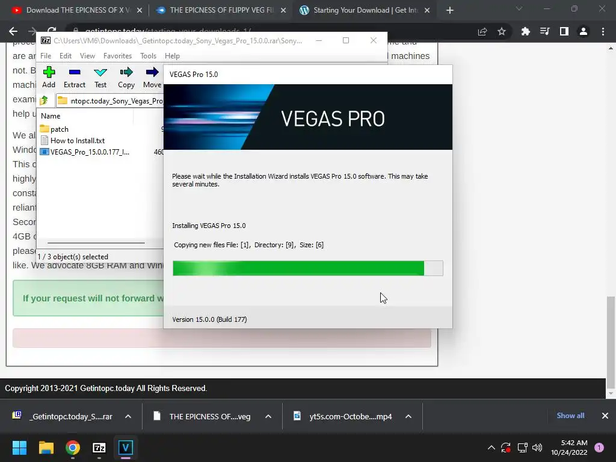Open the yt5s.com-Octobe....mp4 download
This screenshot has height=462, width=616.
pos(343,416)
